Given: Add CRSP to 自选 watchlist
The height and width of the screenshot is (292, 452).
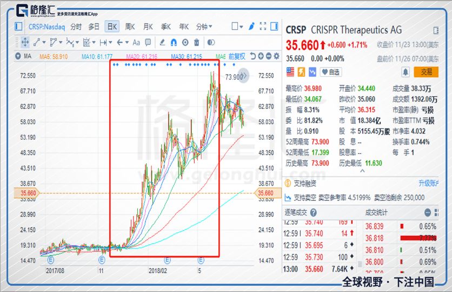Looking at the screenshot, I should [331, 72].
